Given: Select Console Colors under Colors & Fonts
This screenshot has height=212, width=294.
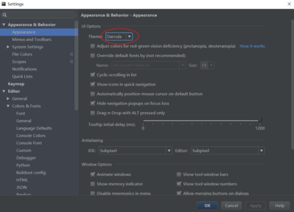Looking at the screenshot, I should (x=31, y=135).
